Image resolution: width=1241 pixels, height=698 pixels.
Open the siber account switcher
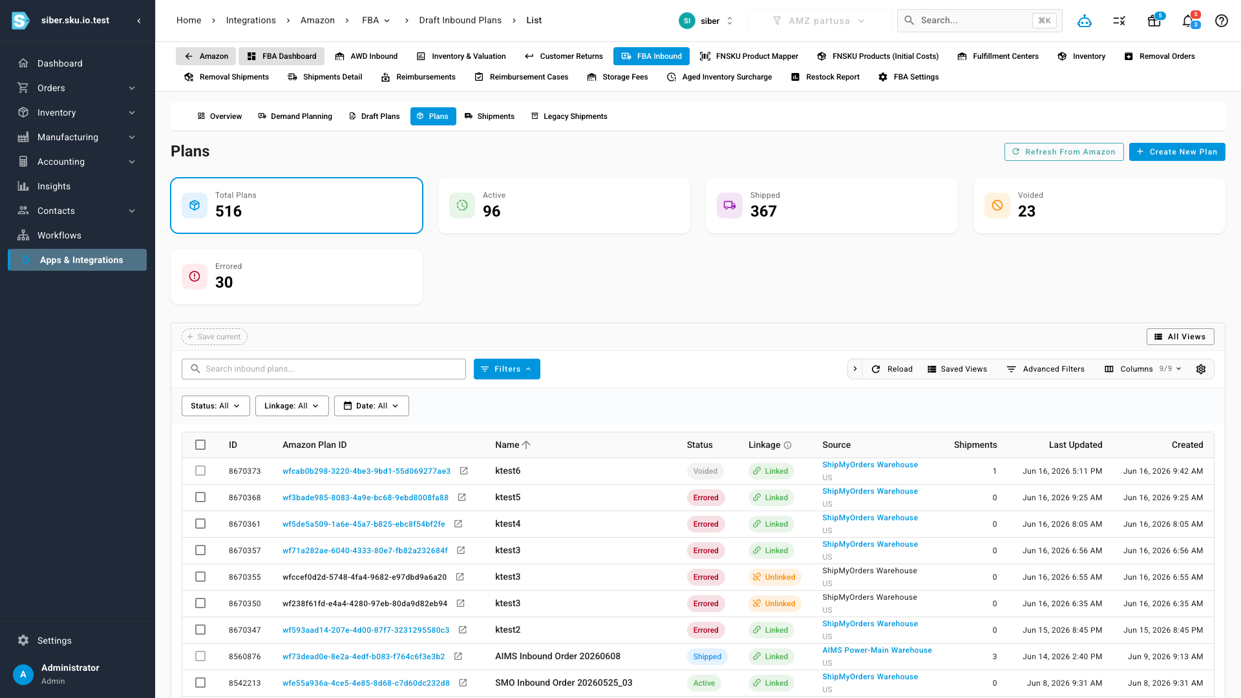(x=706, y=21)
